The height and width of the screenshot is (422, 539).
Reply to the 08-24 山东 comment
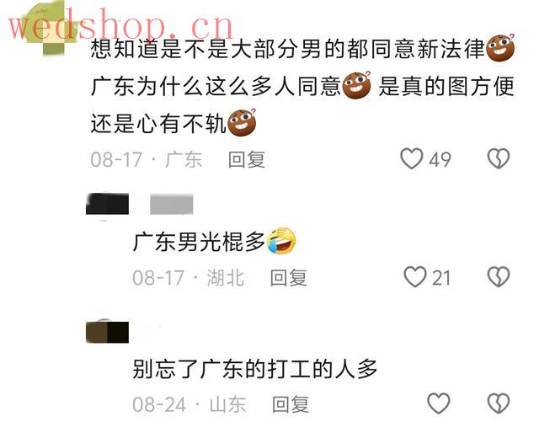click(x=291, y=404)
